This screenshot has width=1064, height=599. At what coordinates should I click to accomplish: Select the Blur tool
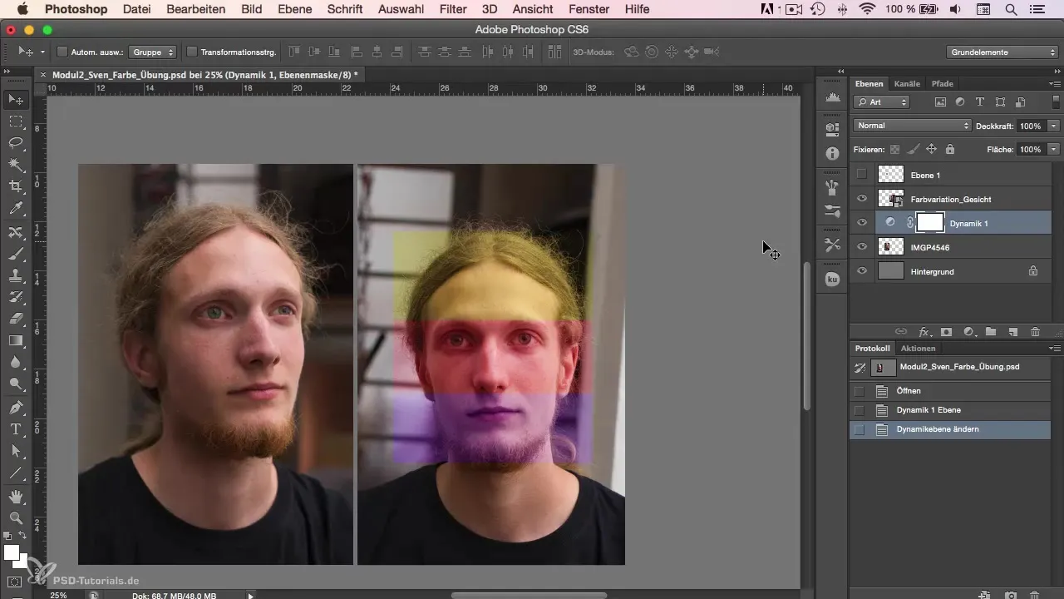click(x=16, y=362)
